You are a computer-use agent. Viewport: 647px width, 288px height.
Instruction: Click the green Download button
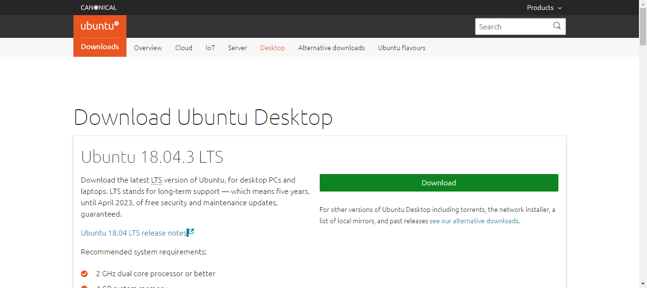pos(439,183)
